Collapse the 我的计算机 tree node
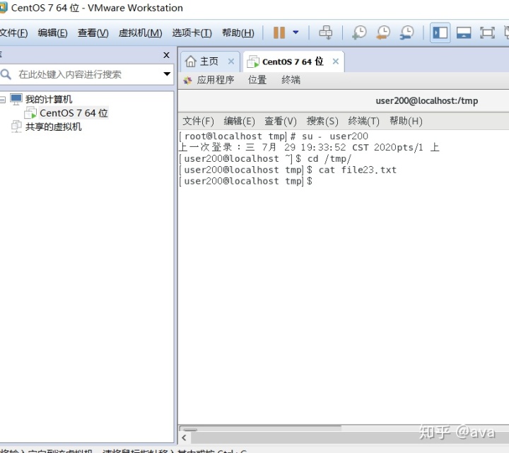The height and width of the screenshot is (453, 509). pos(3,100)
